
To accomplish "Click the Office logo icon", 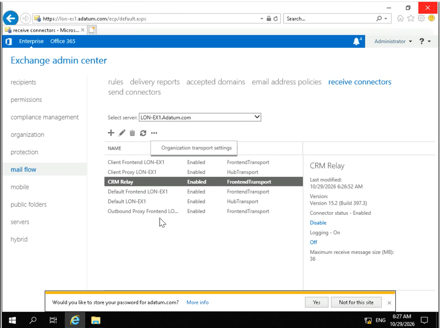I will tap(9, 41).
